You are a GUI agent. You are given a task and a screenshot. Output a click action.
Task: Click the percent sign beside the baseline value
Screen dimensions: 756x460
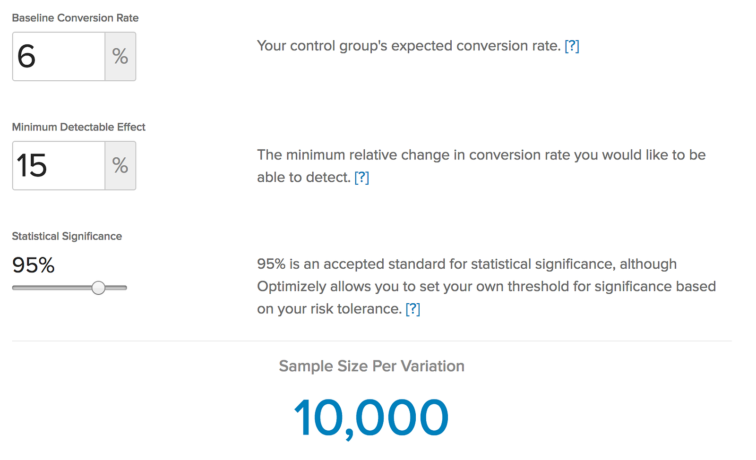click(x=120, y=57)
